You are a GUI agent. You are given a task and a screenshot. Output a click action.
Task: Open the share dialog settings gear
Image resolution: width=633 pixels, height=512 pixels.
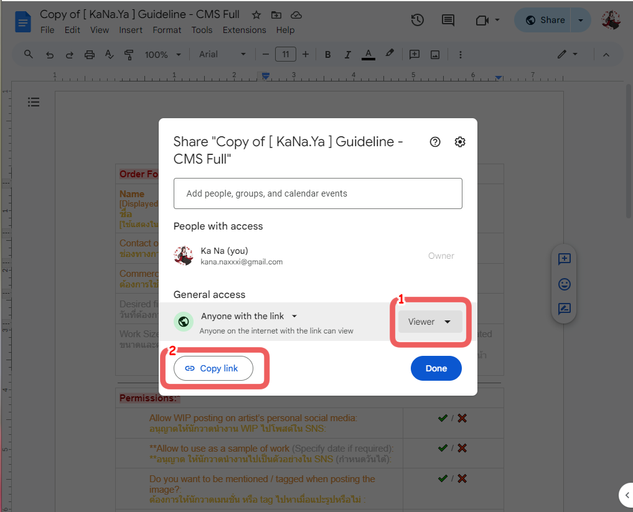[x=460, y=142]
